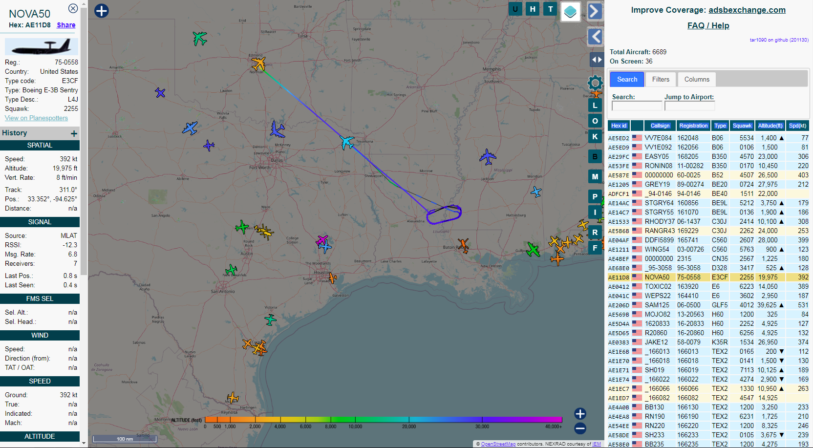Select the orange aircraft near Baton Rouge
This screenshot has width=813, height=448.
pyautogui.click(x=463, y=245)
